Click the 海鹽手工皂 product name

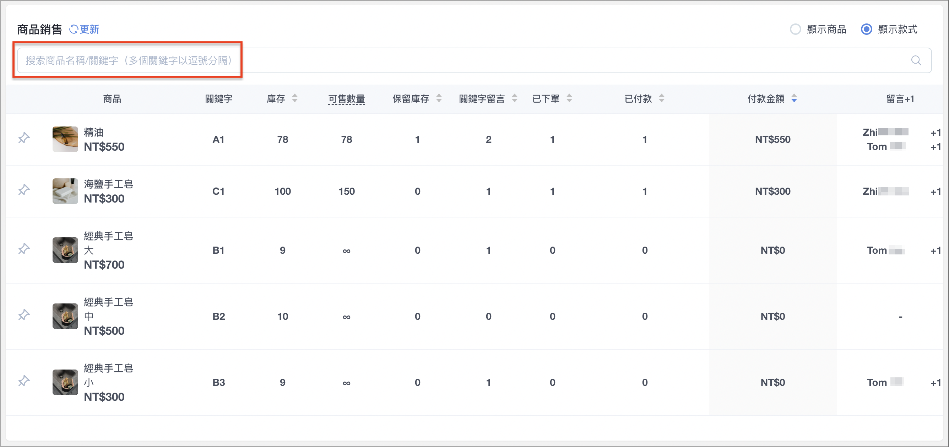click(x=108, y=184)
